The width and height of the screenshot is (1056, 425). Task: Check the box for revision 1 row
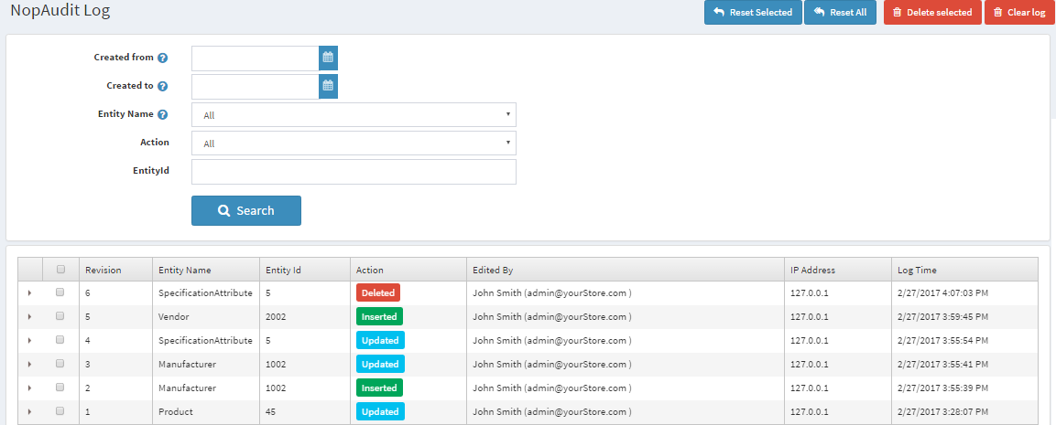pos(60,411)
